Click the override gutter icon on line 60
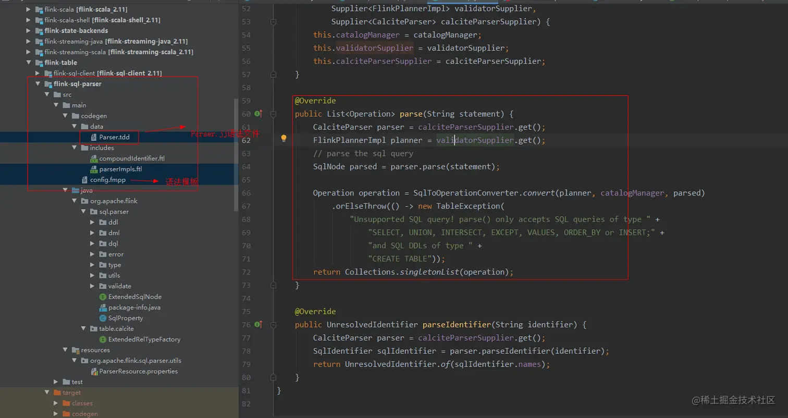This screenshot has width=788, height=418. coord(258,114)
